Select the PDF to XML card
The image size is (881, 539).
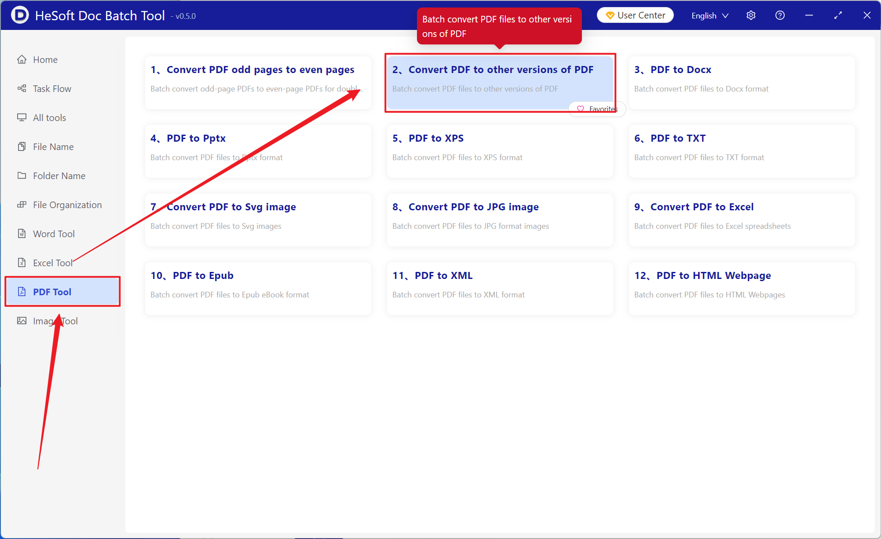[x=500, y=289]
